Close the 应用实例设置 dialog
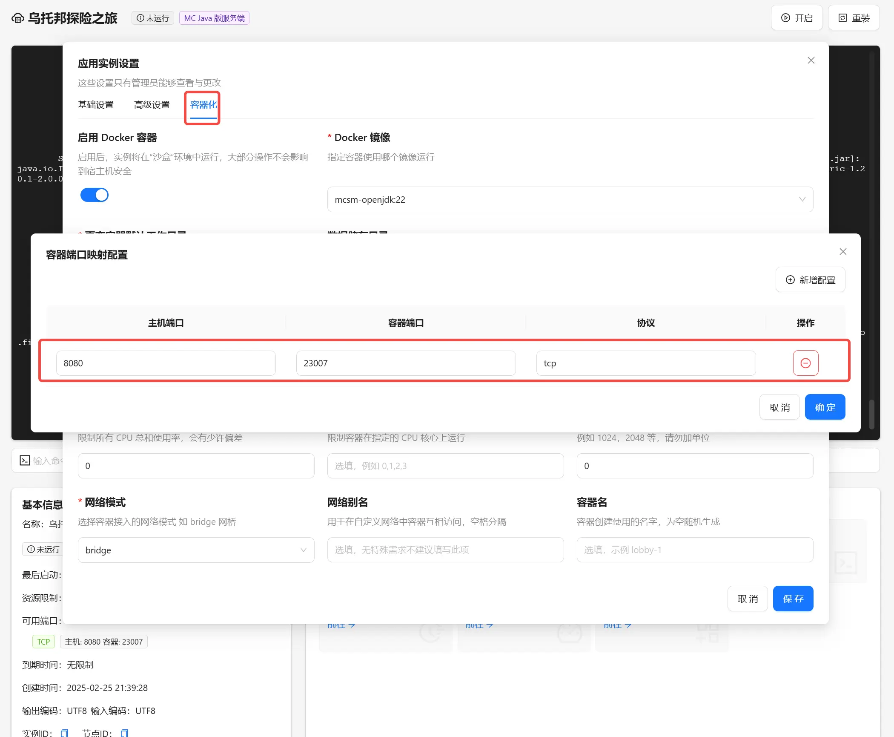894x737 pixels. pos(811,60)
